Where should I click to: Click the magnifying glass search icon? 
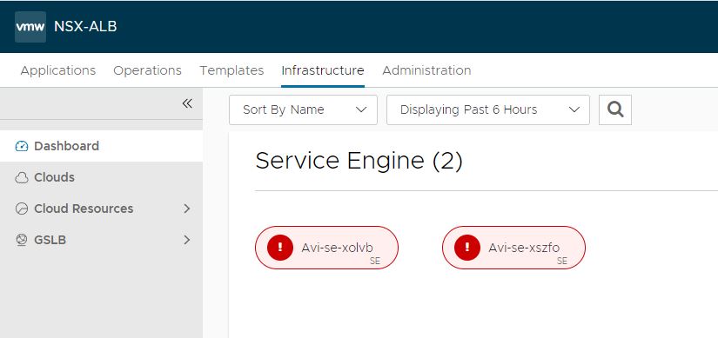point(615,109)
